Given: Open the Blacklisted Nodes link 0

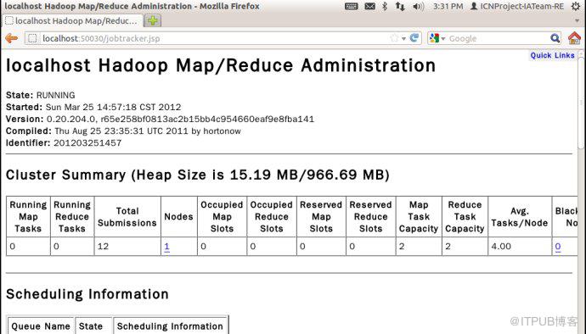Looking at the screenshot, I should point(558,247).
